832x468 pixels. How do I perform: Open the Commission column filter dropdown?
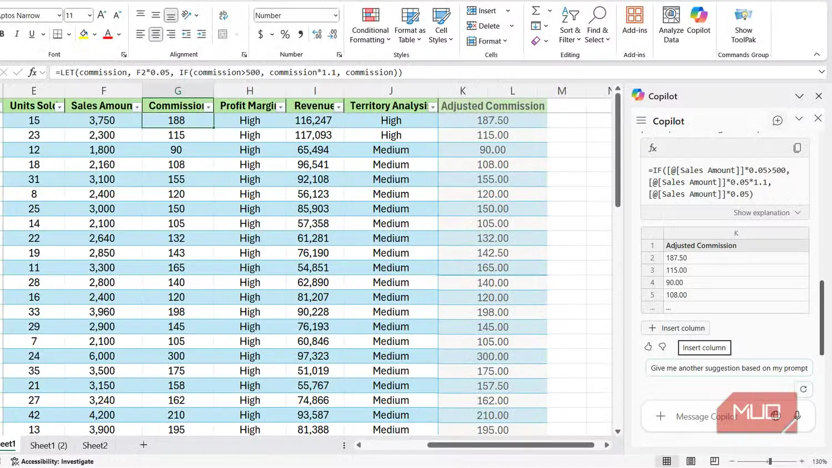click(x=208, y=106)
